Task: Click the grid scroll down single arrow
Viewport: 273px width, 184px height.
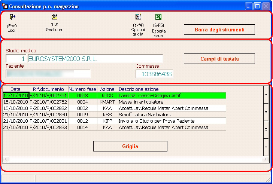Action: click(266, 147)
